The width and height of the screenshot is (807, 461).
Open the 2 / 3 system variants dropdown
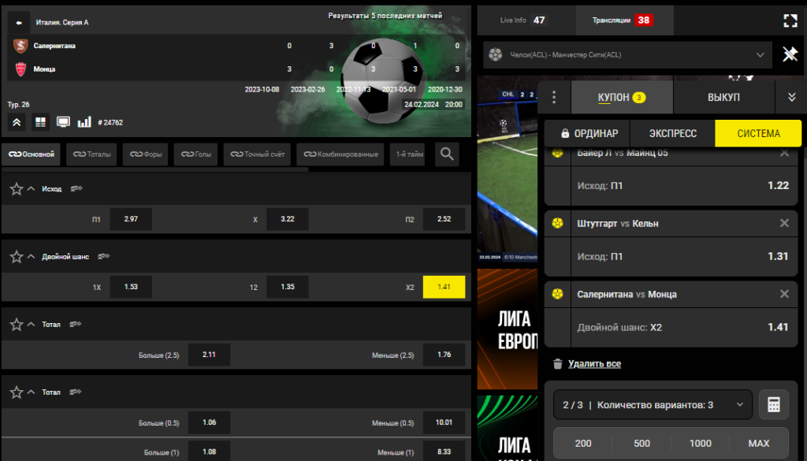pyautogui.click(x=653, y=405)
